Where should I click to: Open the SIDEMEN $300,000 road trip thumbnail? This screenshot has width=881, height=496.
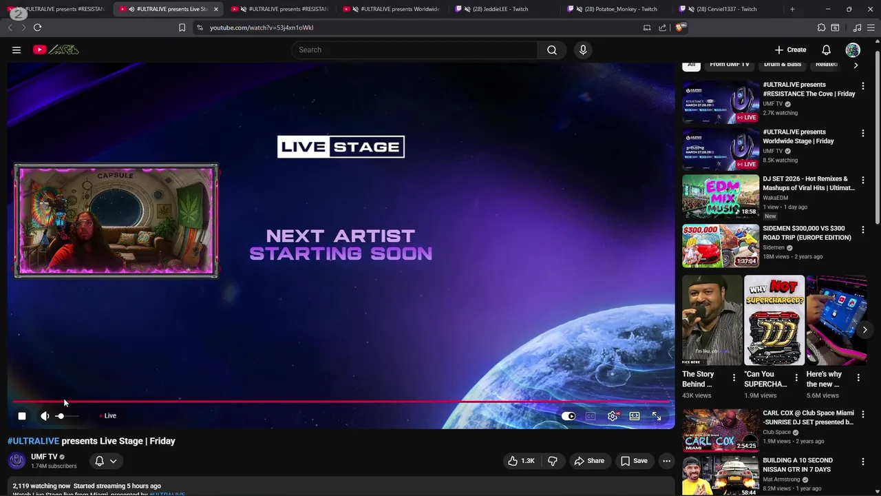721,245
